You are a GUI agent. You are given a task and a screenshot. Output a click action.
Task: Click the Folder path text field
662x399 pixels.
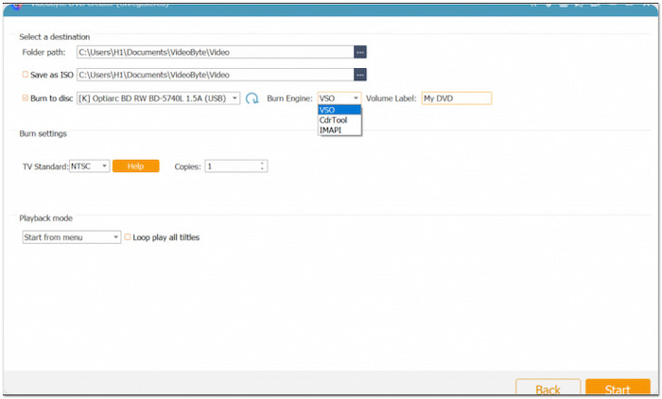click(x=215, y=52)
